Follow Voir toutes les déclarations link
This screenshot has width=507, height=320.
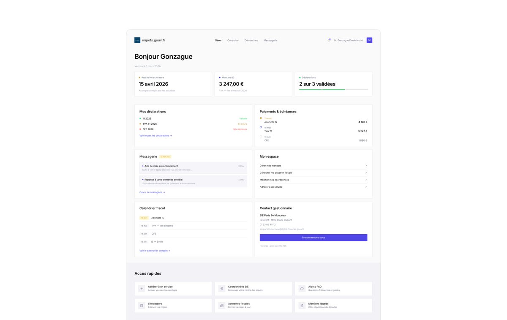(155, 136)
